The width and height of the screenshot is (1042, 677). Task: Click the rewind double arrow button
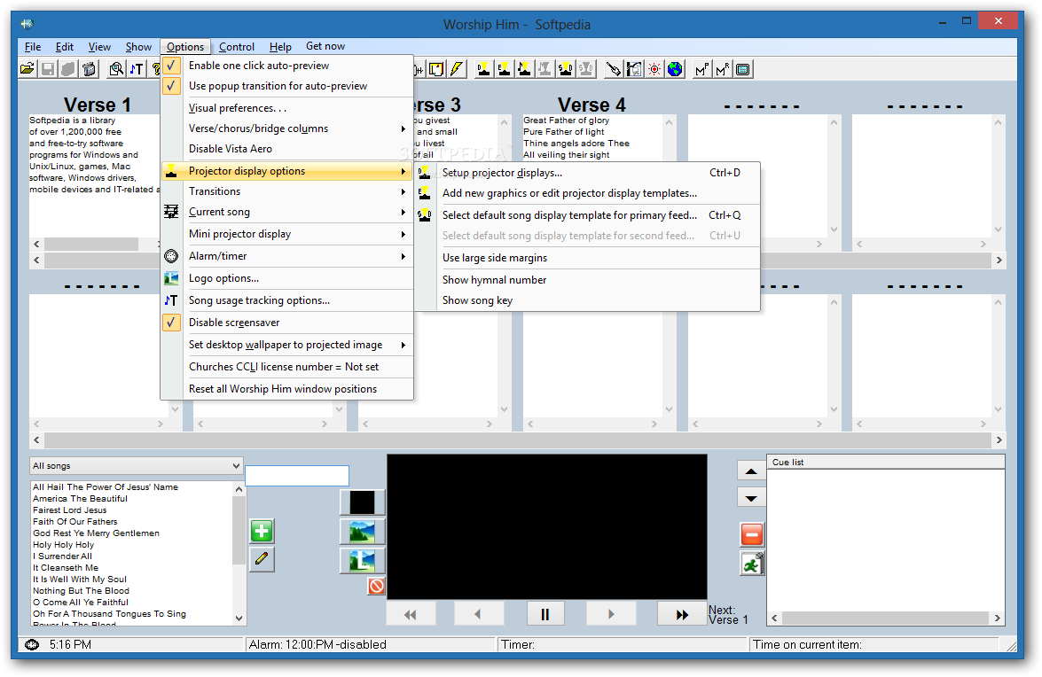[x=411, y=615]
